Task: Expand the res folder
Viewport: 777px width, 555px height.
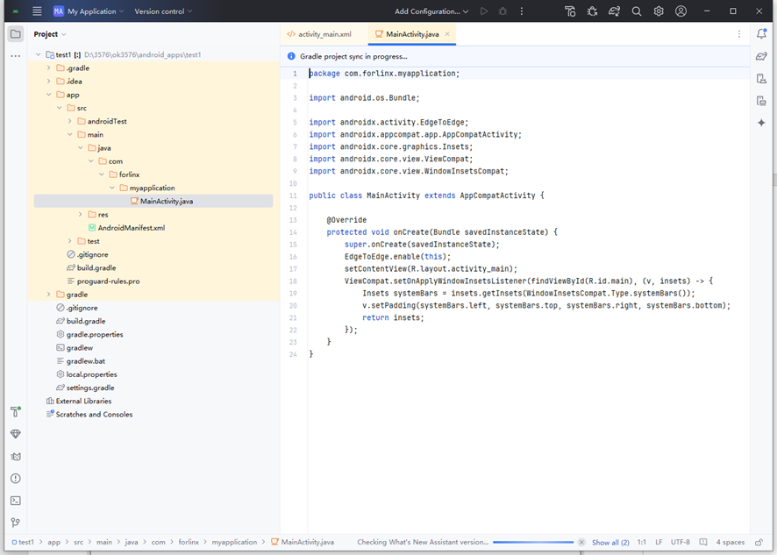Action: pyautogui.click(x=81, y=214)
